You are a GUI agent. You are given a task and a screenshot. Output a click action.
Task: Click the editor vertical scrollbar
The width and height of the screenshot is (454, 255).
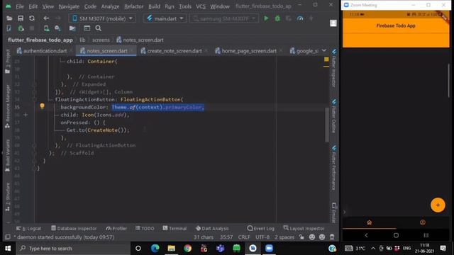click(326, 125)
